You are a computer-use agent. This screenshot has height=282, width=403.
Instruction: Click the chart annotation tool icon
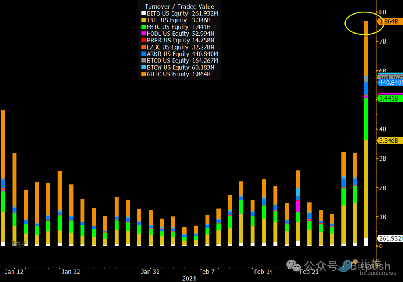(17, 244)
